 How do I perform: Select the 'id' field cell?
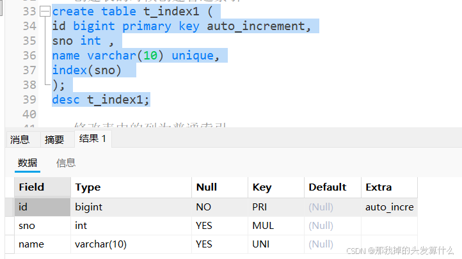point(42,207)
